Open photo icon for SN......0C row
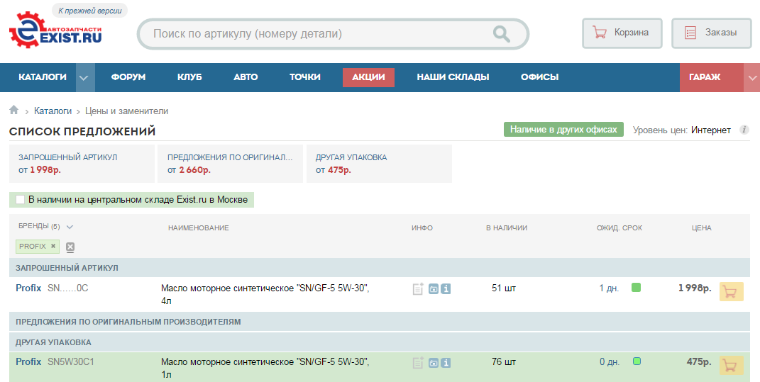760x382 pixels. click(x=434, y=288)
